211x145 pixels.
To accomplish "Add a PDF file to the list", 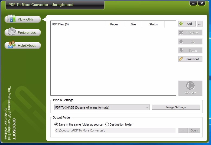I will [x=187, y=24].
